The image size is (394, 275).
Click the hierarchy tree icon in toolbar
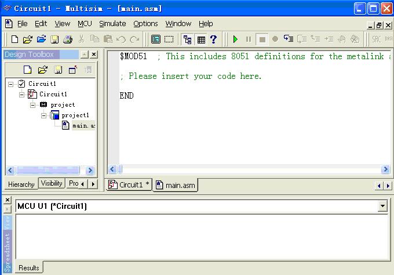pyautogui.click(x=187, y=39)
